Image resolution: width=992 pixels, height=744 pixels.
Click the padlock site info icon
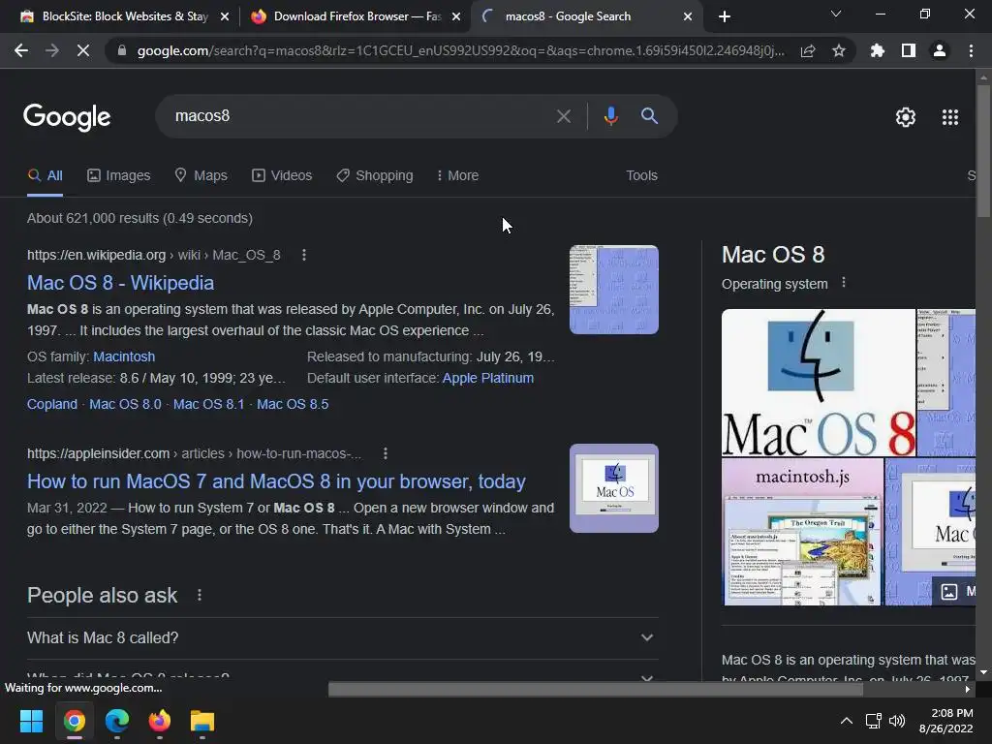[122, 50]
